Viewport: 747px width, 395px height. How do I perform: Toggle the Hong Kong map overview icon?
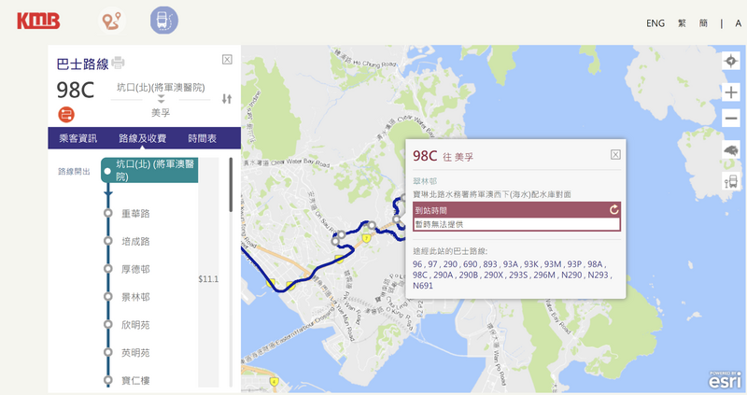click(731, 150)
